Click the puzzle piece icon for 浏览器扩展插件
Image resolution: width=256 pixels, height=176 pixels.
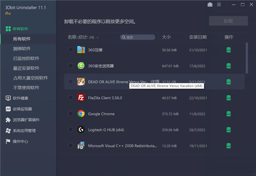[x=8, y=120]
